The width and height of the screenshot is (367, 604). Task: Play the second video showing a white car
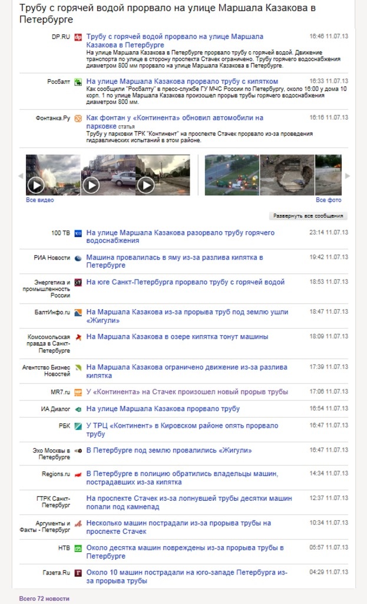(x=91, y=185)
